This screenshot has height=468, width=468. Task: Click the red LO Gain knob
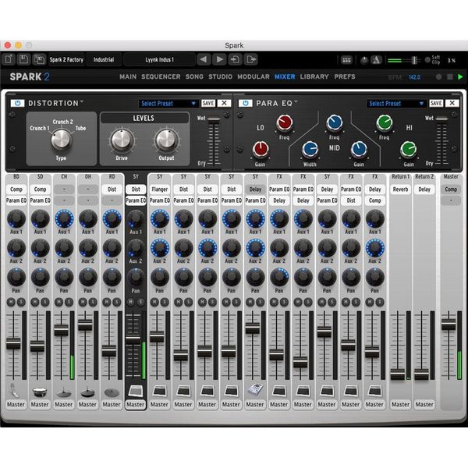tap(261, 150)
